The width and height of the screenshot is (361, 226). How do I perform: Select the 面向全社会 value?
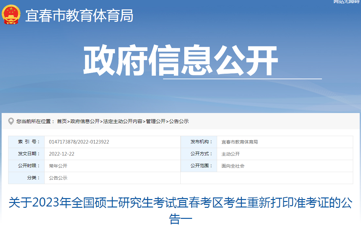point(233,166)
